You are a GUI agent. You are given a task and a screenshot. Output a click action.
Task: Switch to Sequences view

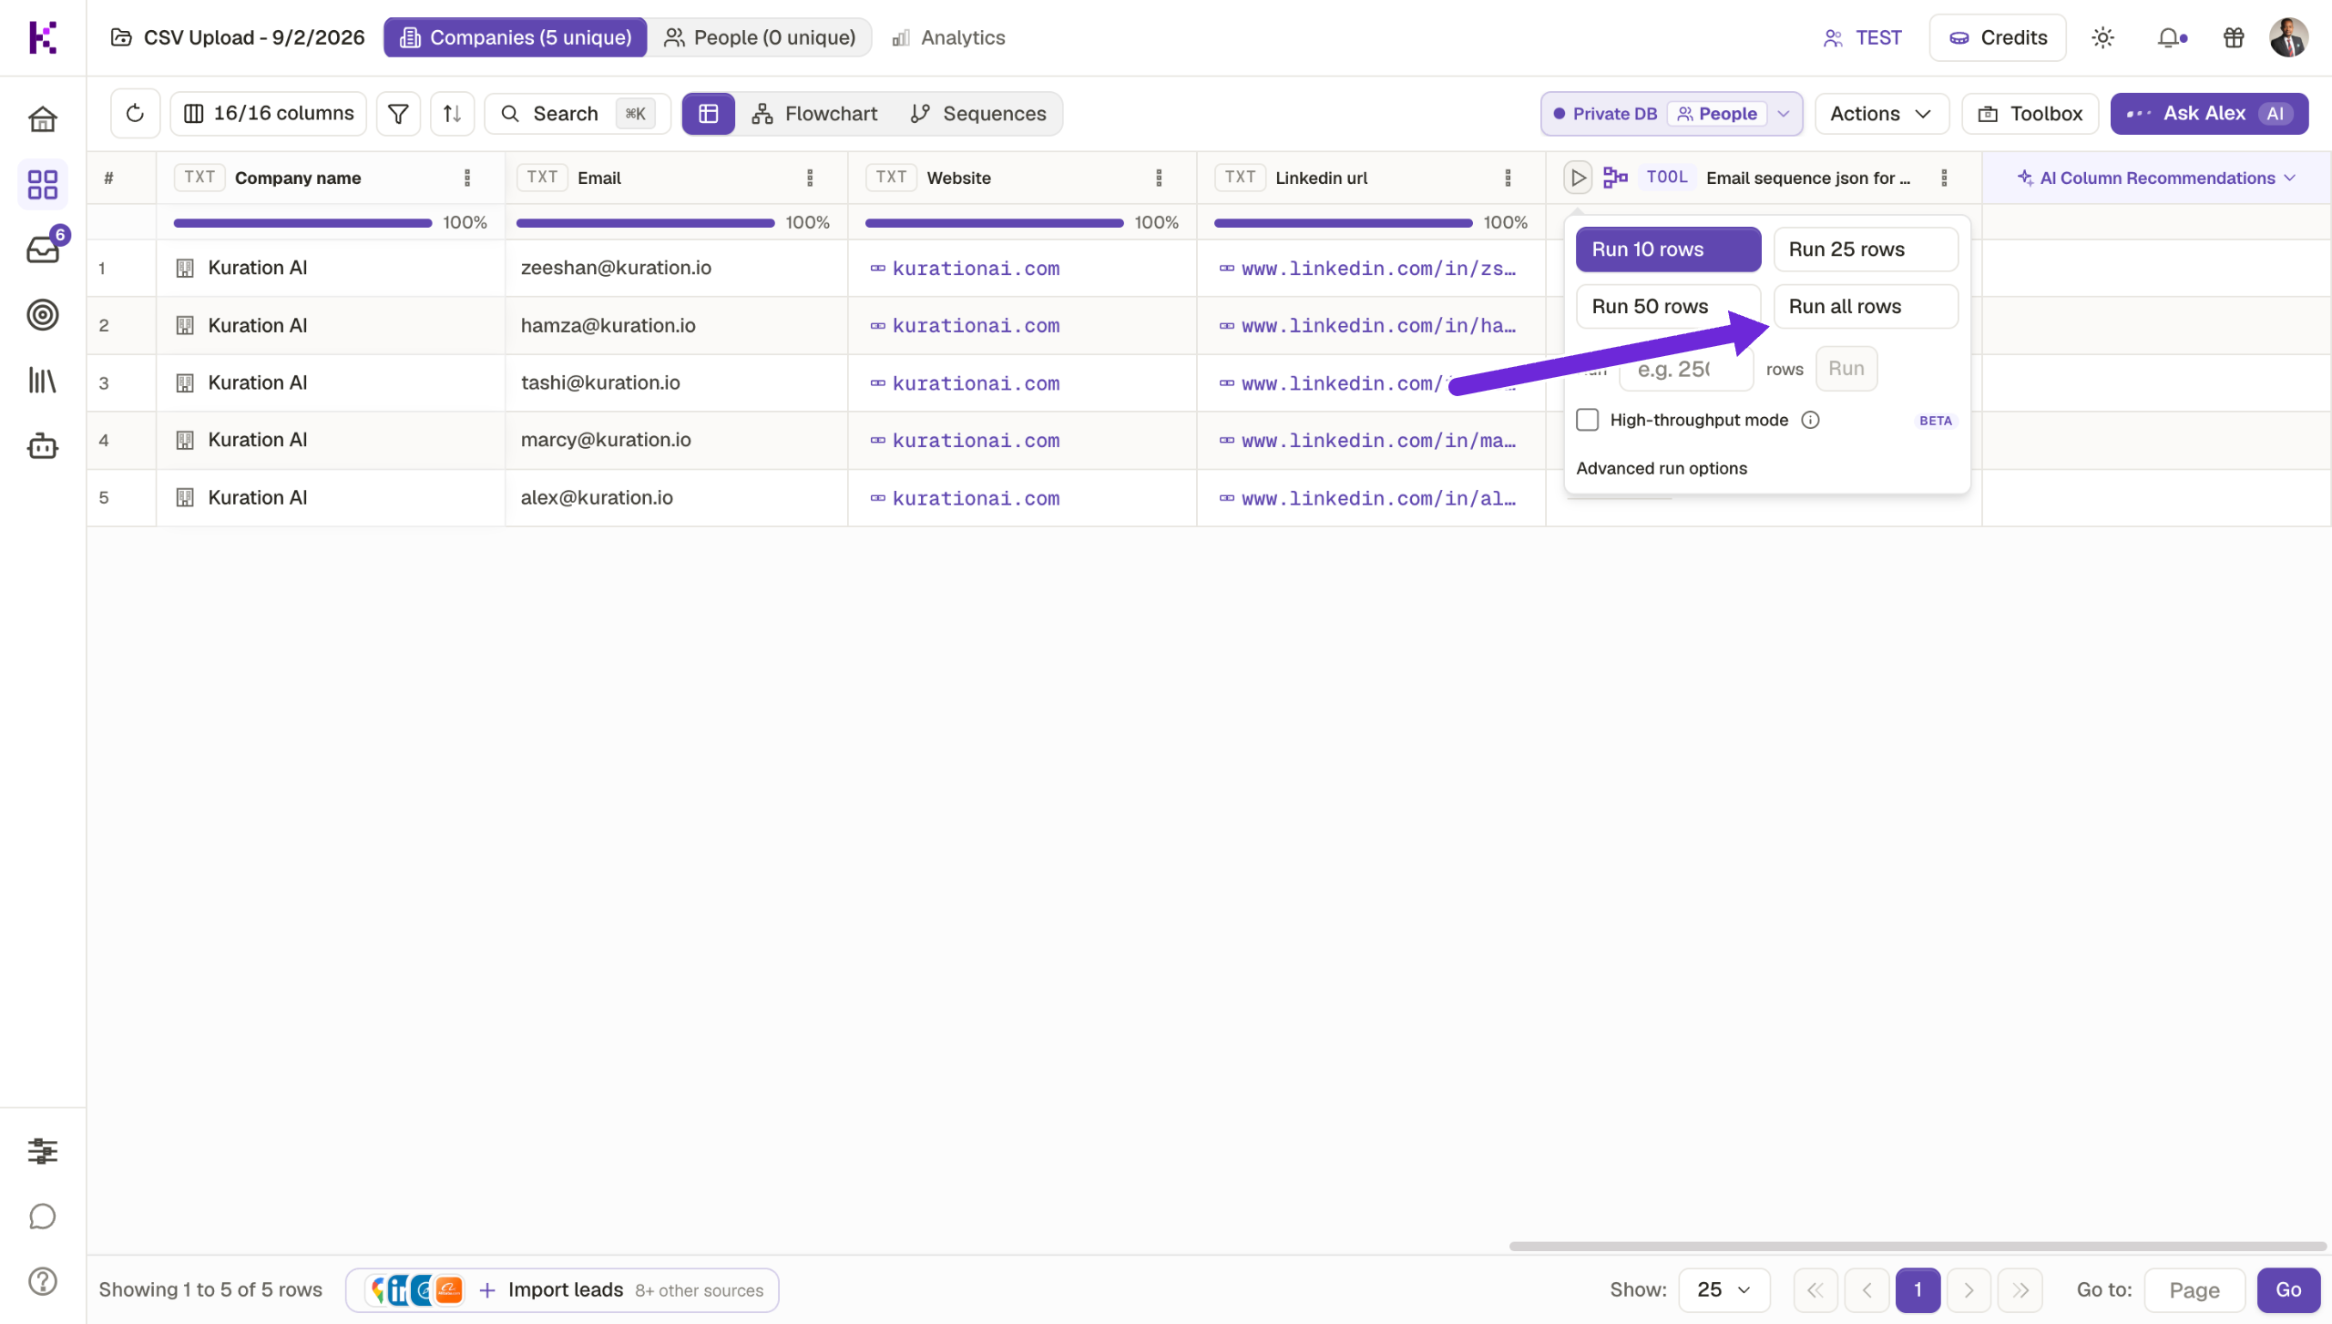pyautogui.click(x=978, y=114)
